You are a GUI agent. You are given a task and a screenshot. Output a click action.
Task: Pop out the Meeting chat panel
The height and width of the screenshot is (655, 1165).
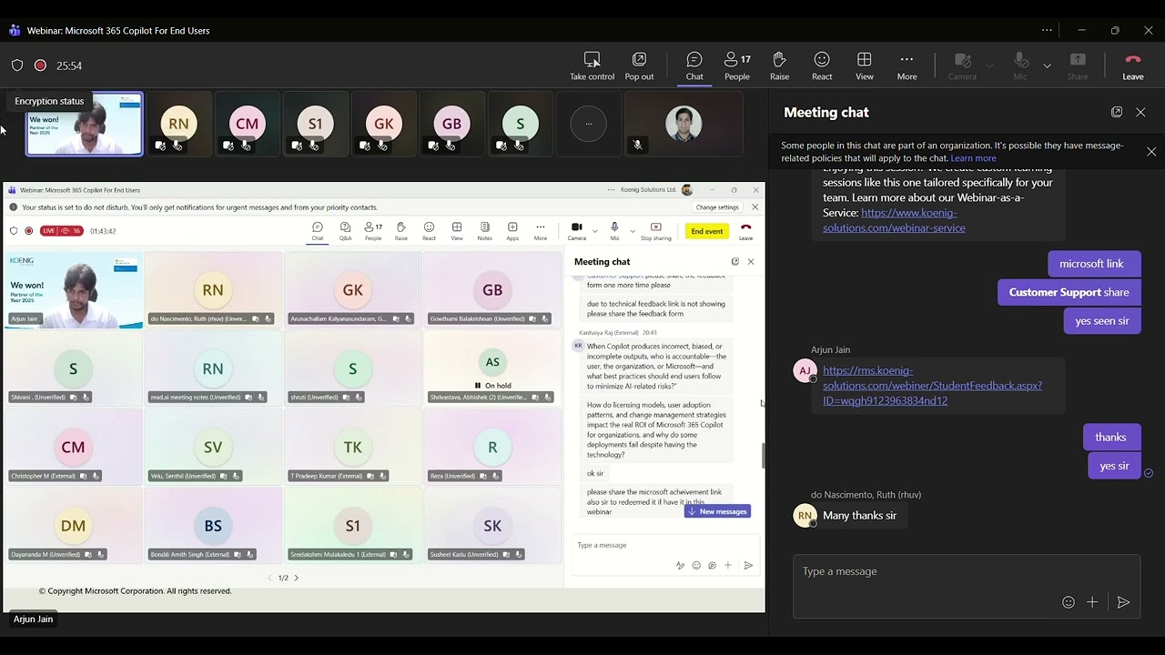coord(1117,112)
